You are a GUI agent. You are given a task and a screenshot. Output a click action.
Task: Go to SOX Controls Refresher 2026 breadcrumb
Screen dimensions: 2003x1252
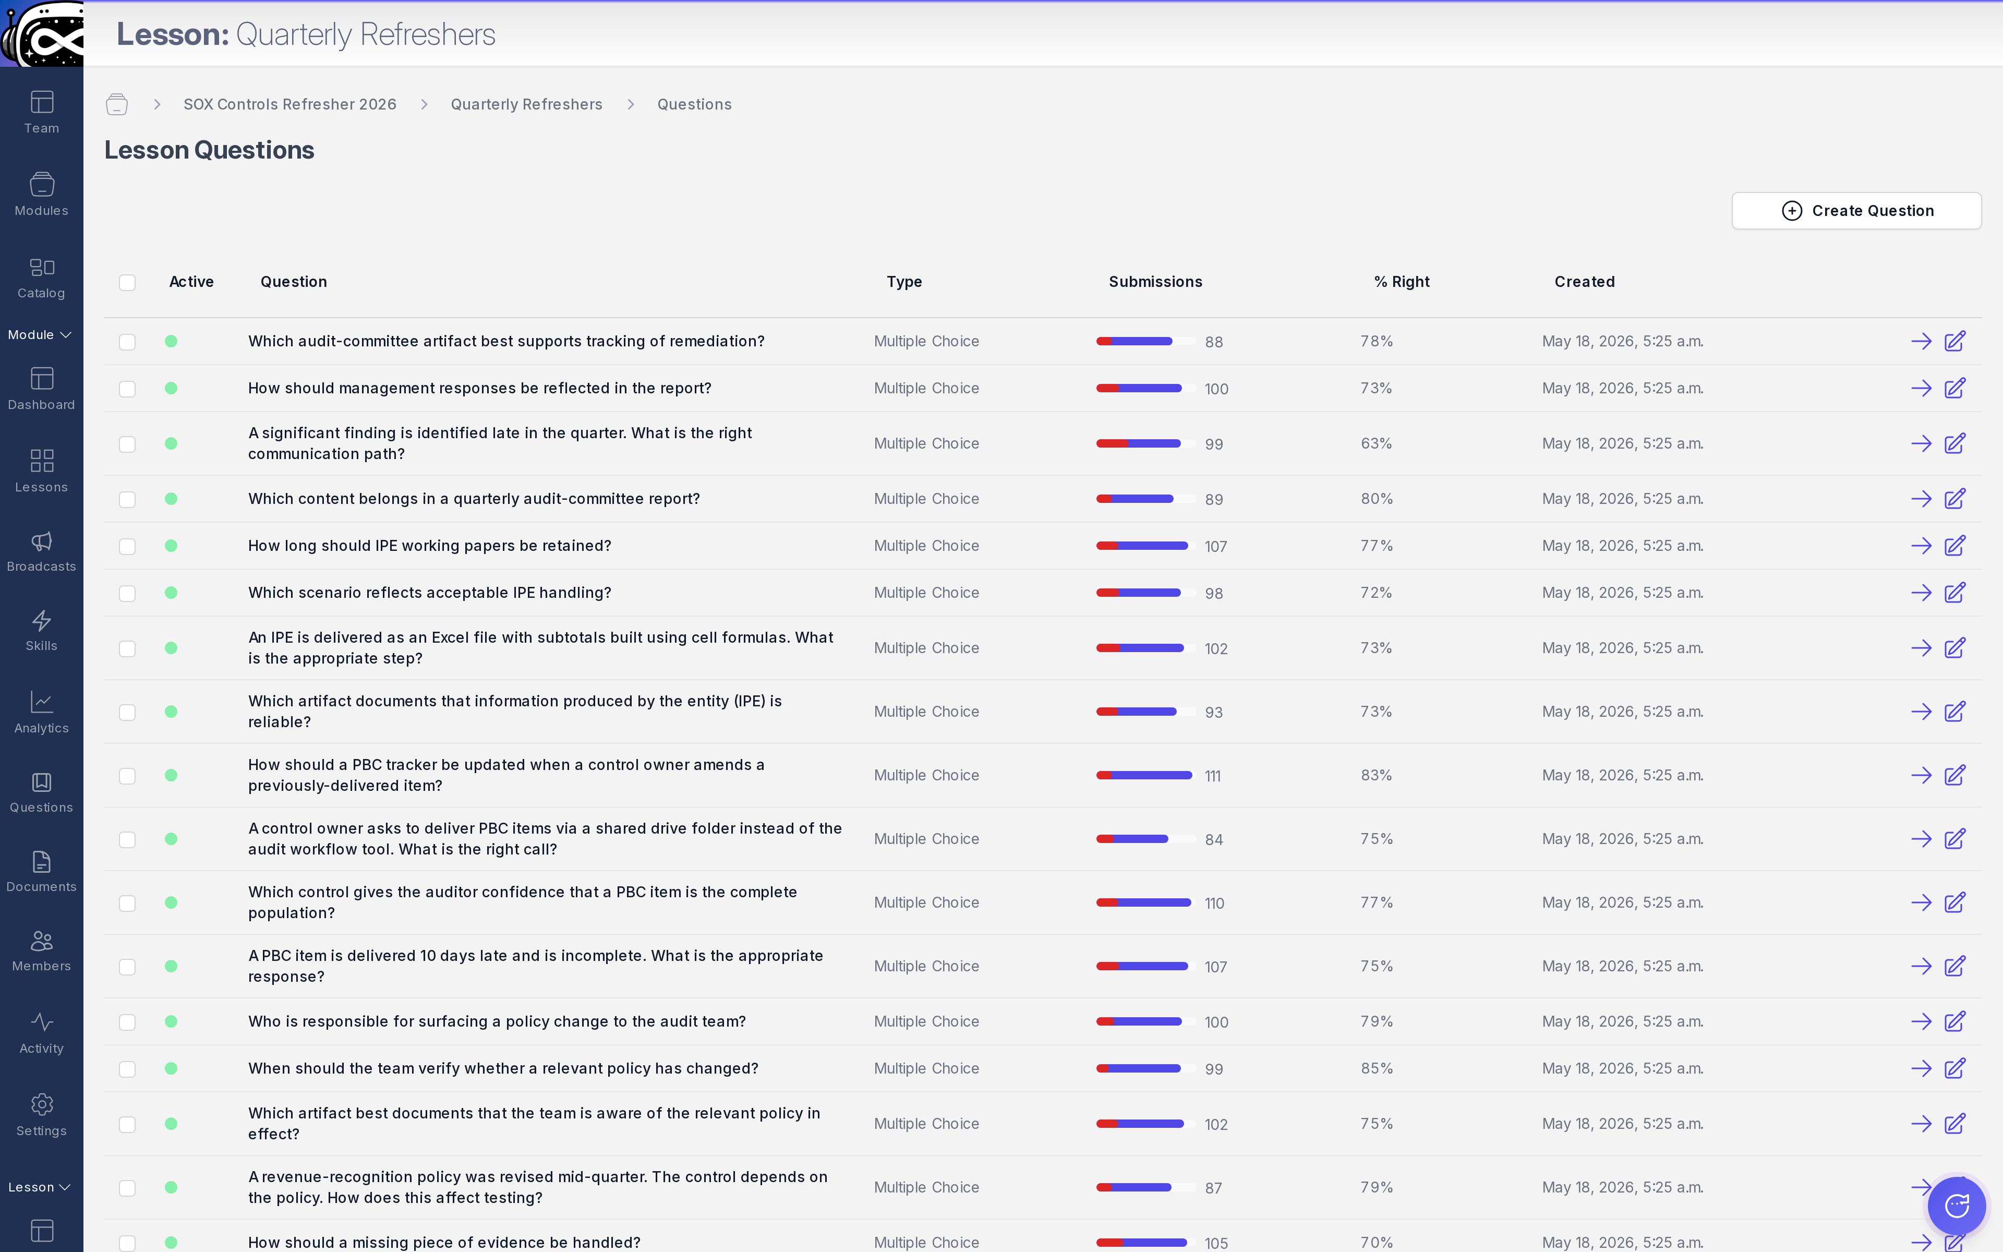pos(289,104)
